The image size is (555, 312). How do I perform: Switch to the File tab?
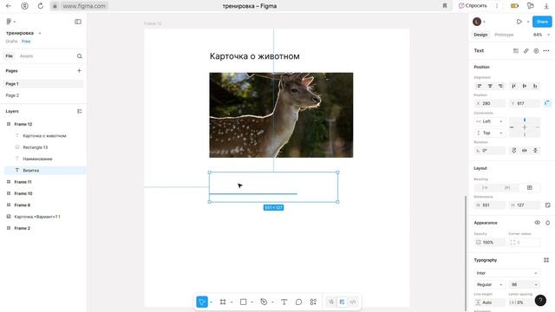(x=10, y=55)
